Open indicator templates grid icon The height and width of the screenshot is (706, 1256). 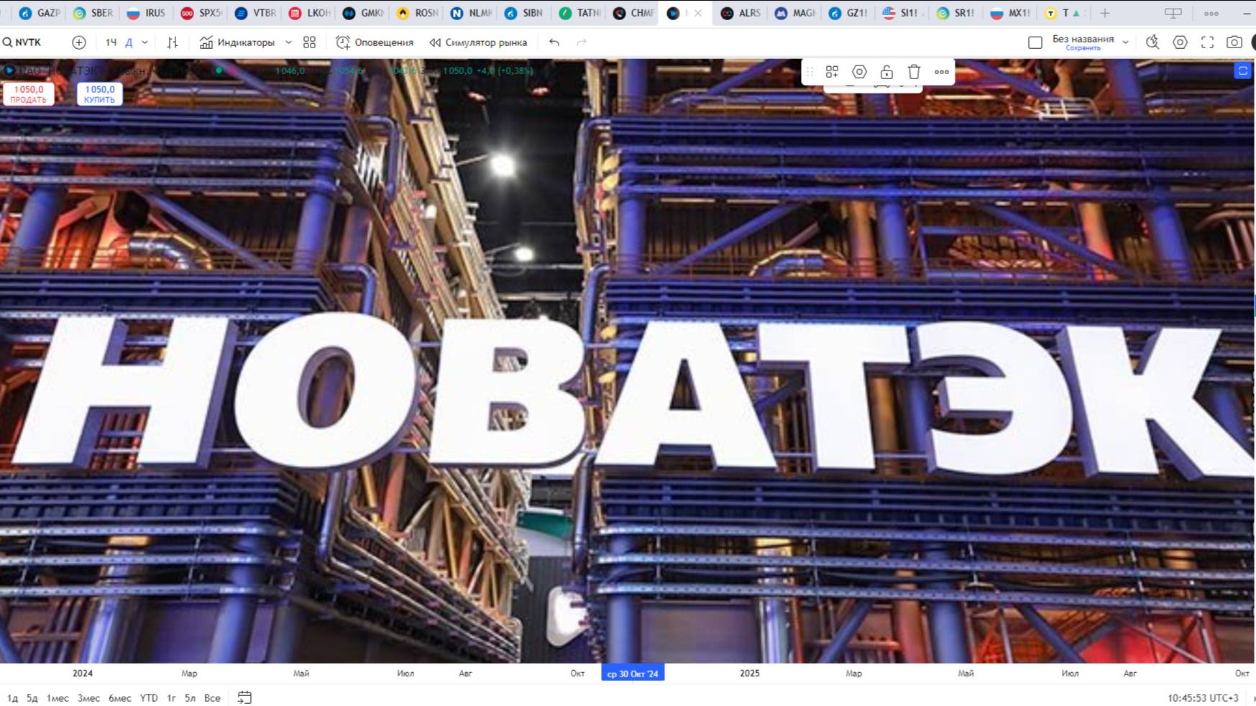click(310, 42)
